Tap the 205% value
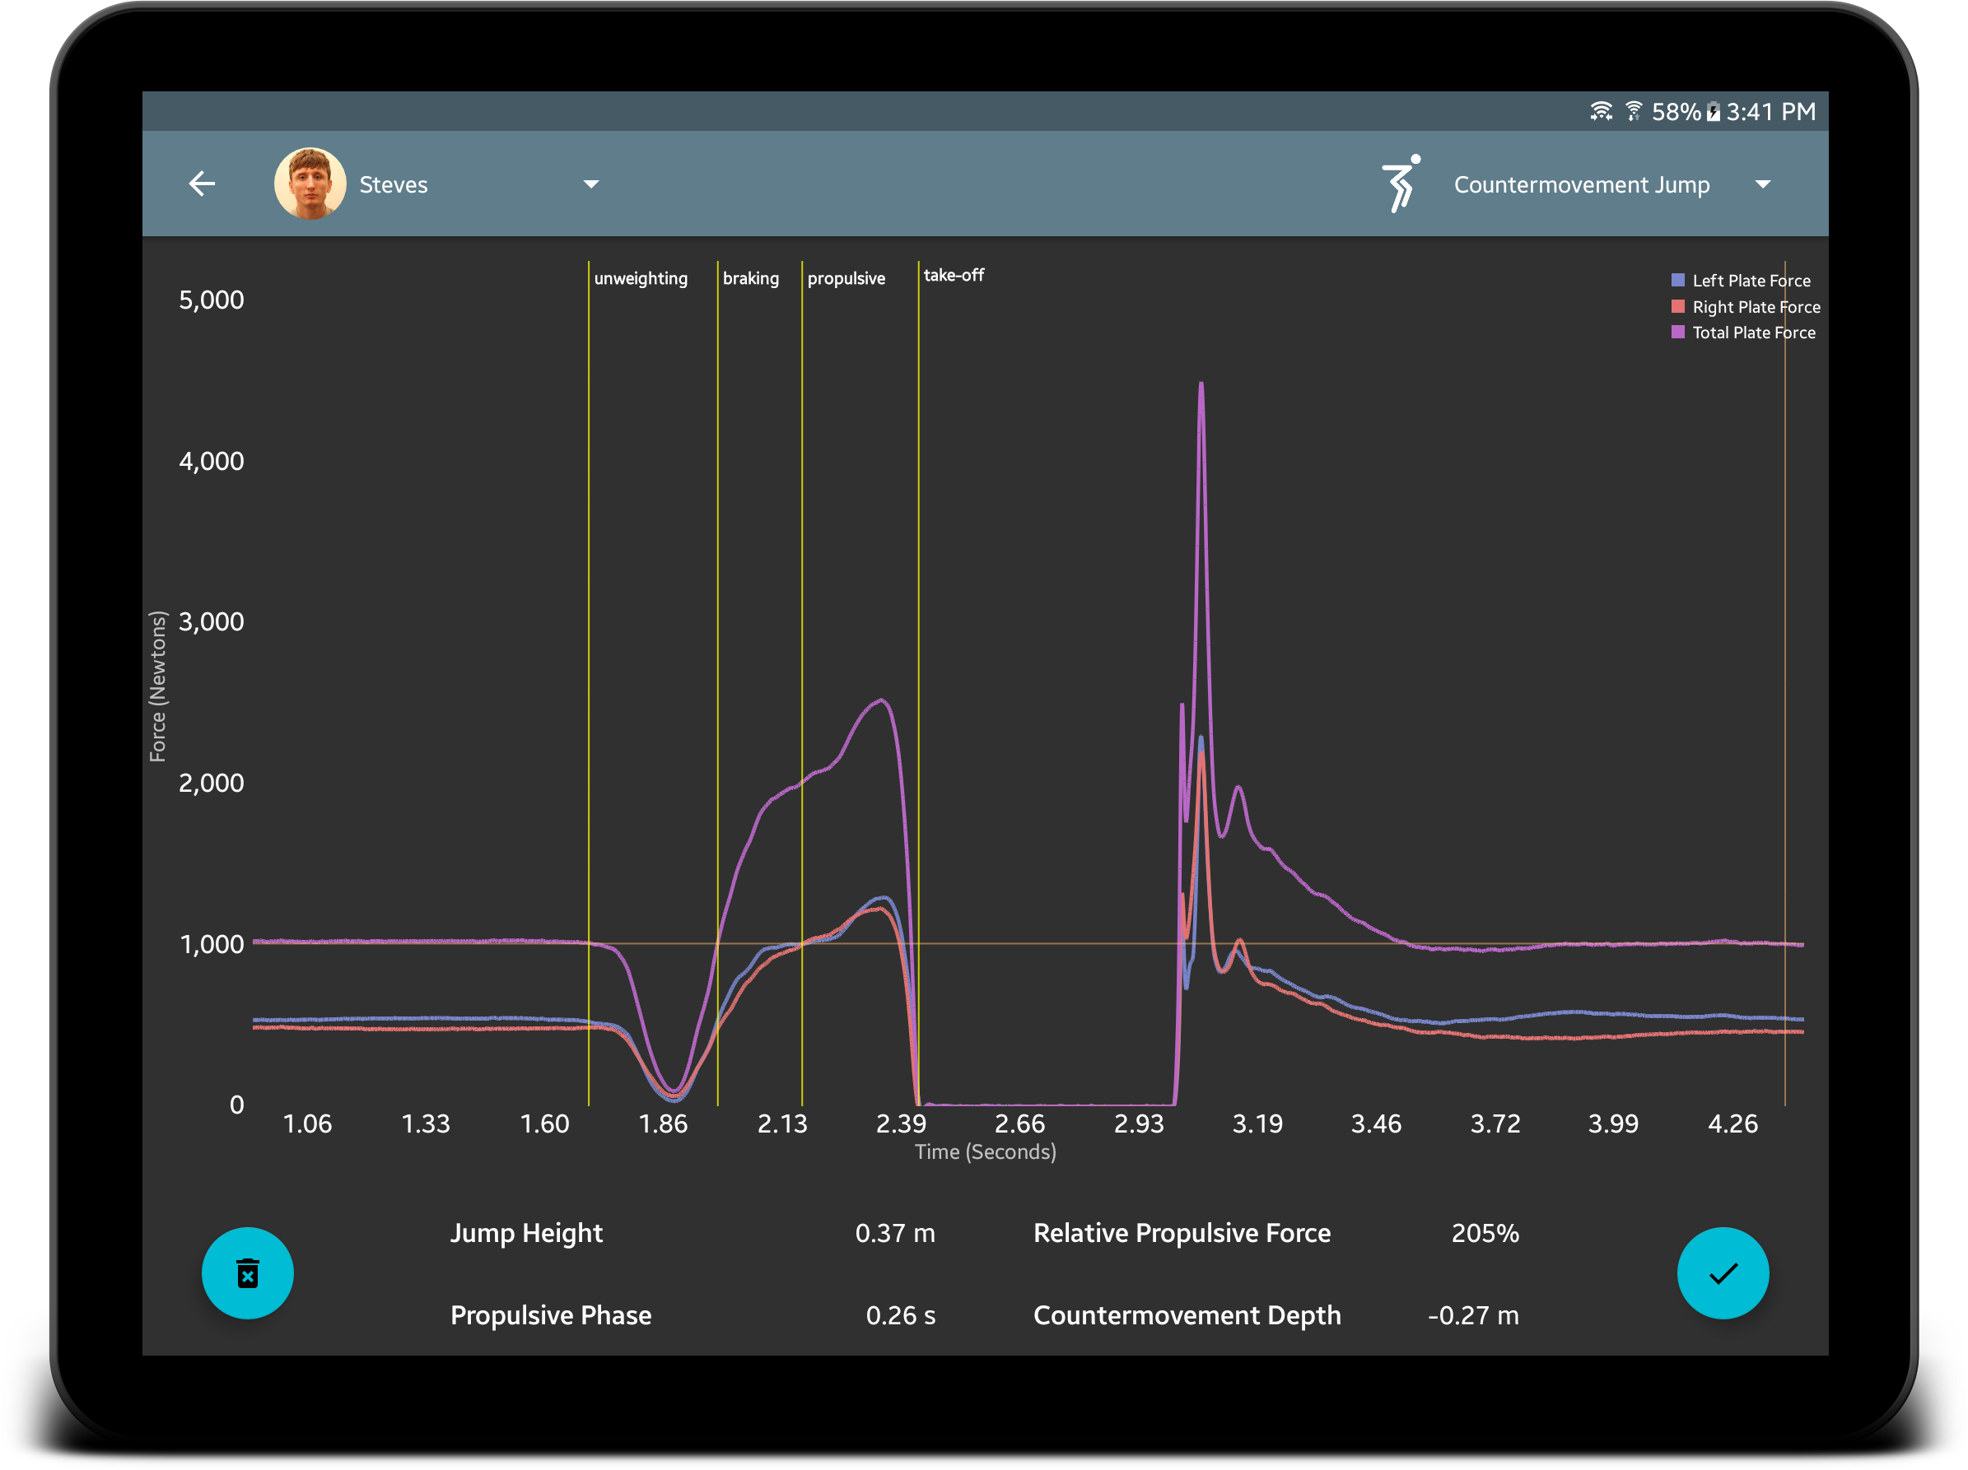 tap(1484, 1233)
